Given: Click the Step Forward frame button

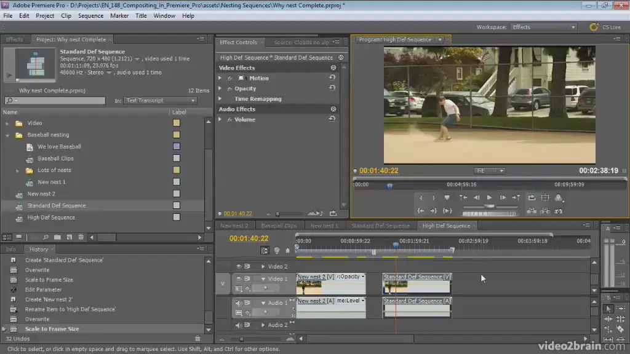Looking at the screenshot, I should [503, 198].
